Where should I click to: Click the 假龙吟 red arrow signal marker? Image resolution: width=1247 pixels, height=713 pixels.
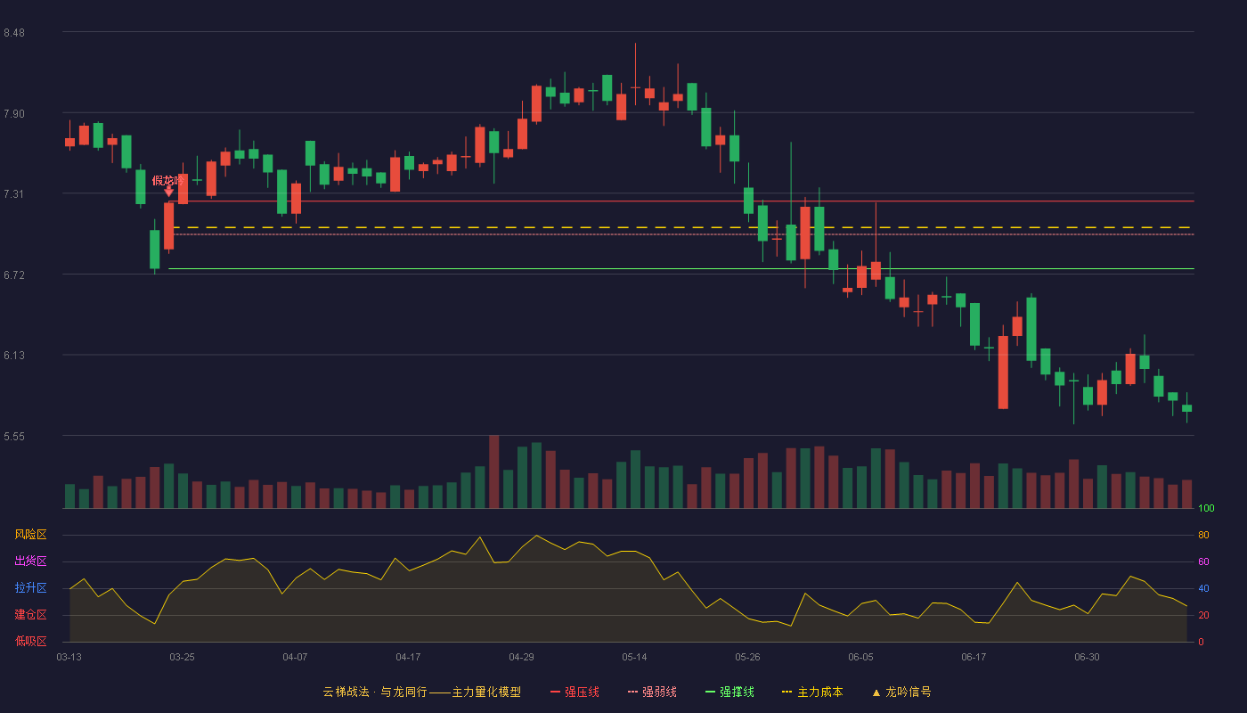[x=168, y=191]
